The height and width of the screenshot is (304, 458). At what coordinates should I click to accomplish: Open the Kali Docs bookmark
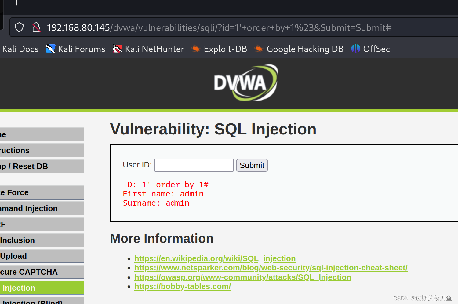point(20,49)
